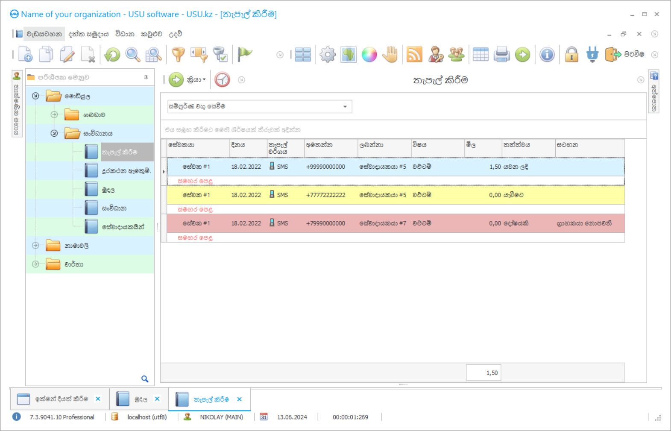Open the කවුළුව menu

point(152,34)
